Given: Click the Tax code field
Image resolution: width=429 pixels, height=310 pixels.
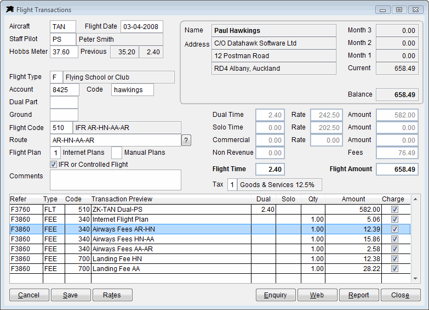Looking at the screenshot, I should coord(232,184).
